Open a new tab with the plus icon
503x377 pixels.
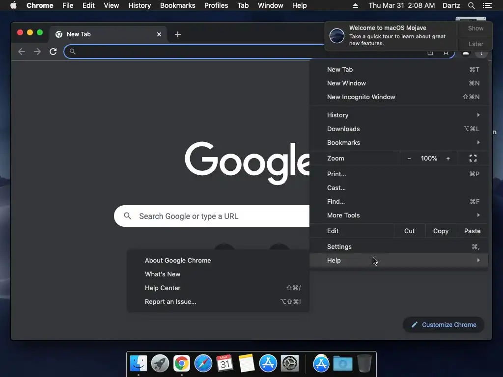point(178,34)
